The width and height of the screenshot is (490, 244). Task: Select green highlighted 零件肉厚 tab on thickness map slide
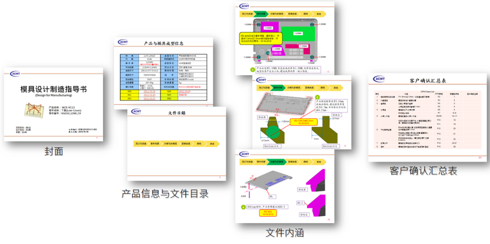click(x=261, y=14)
